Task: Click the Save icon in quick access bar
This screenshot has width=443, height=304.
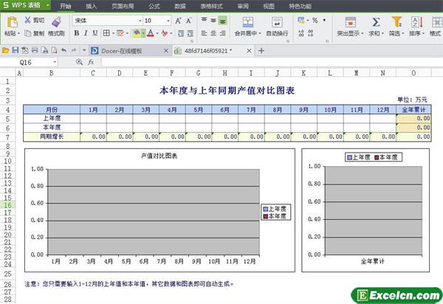Action: coord(15,50)
